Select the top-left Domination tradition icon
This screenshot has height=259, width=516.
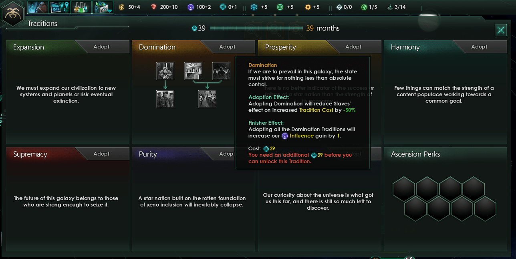coord(165,71)
